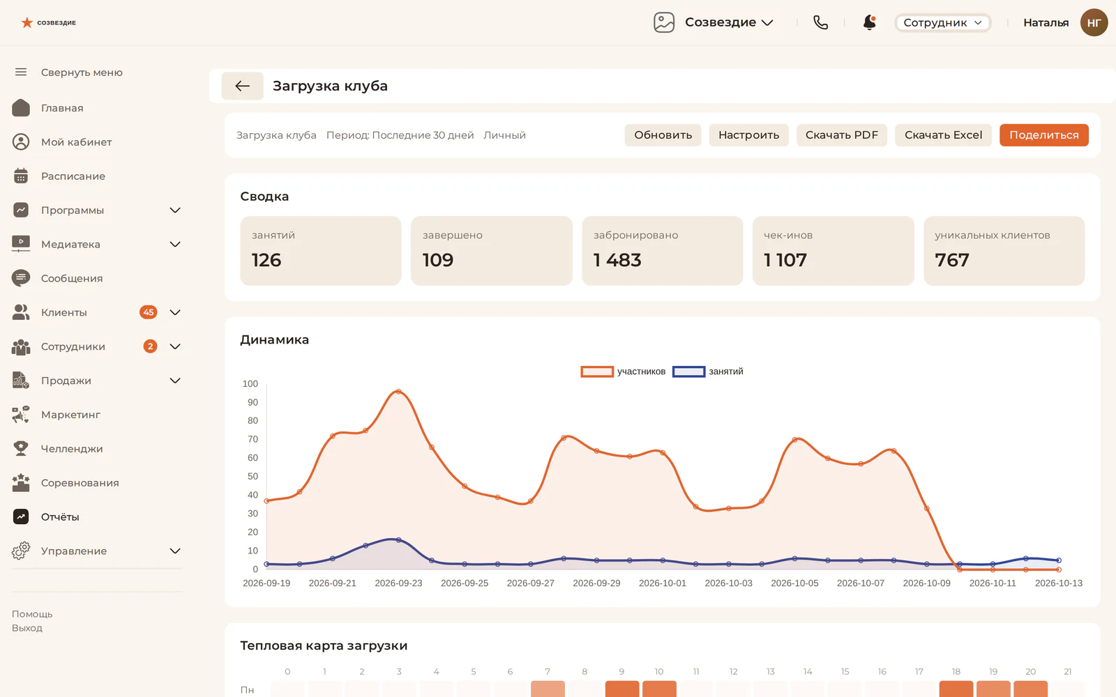The height and width of the screenshot is (697, 1116).
Task: Click the Соревнования podium icon
Action: pos(21,482)
